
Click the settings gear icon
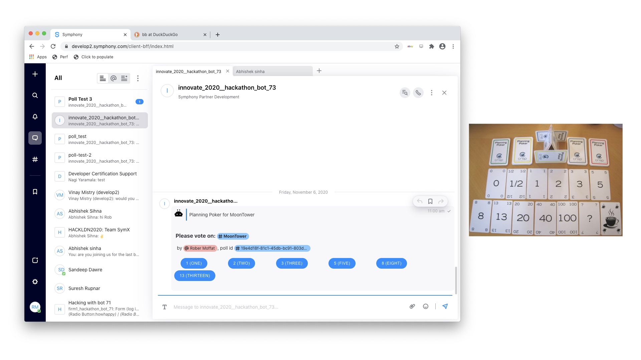(x=35, y=281)
